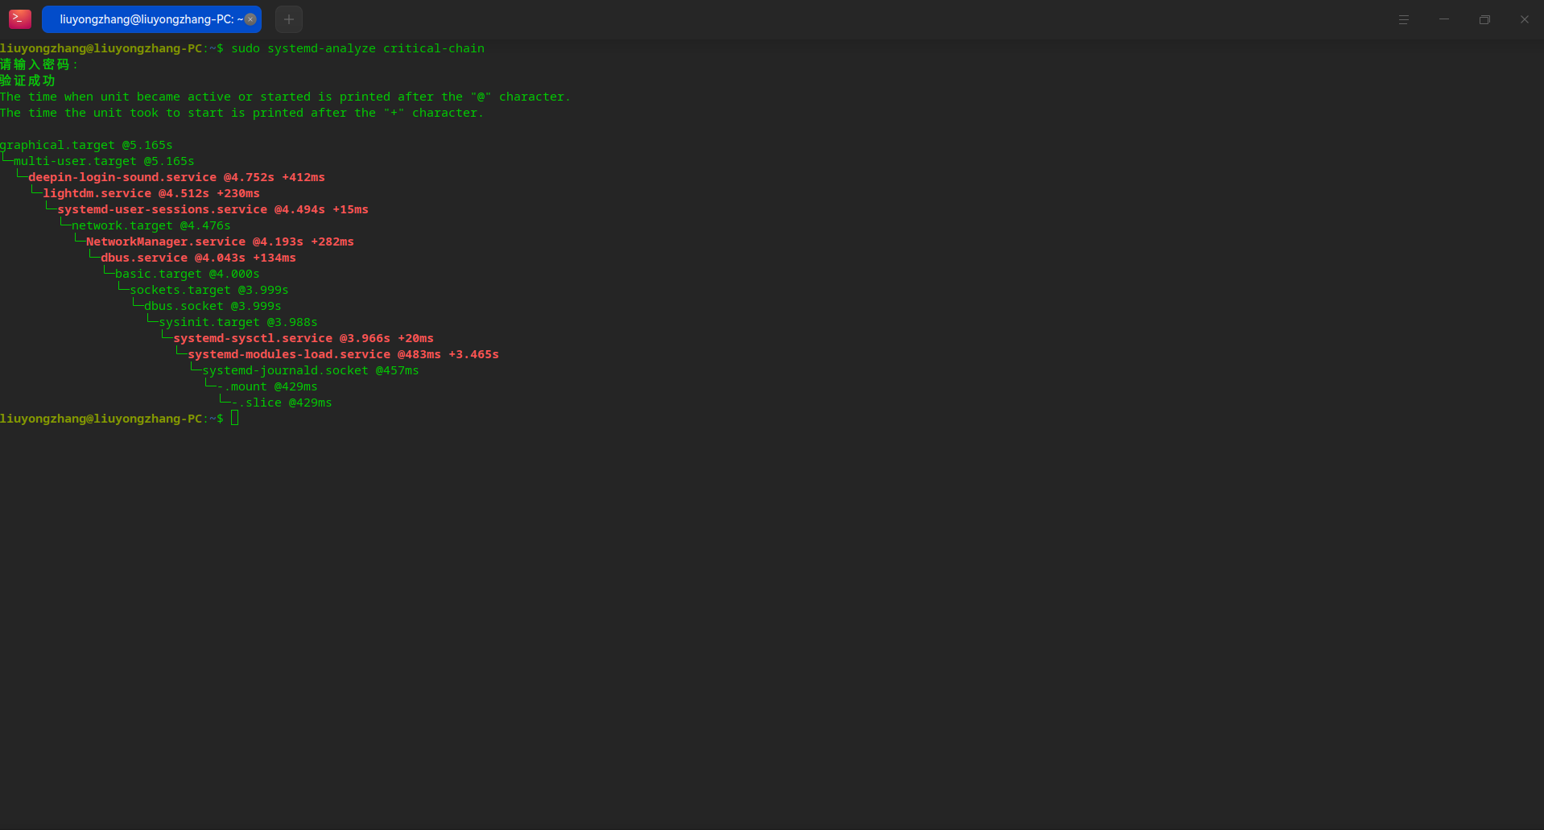1544x830 pixels.
Task: Click the '验证成功' verification message
Action: 28,81
